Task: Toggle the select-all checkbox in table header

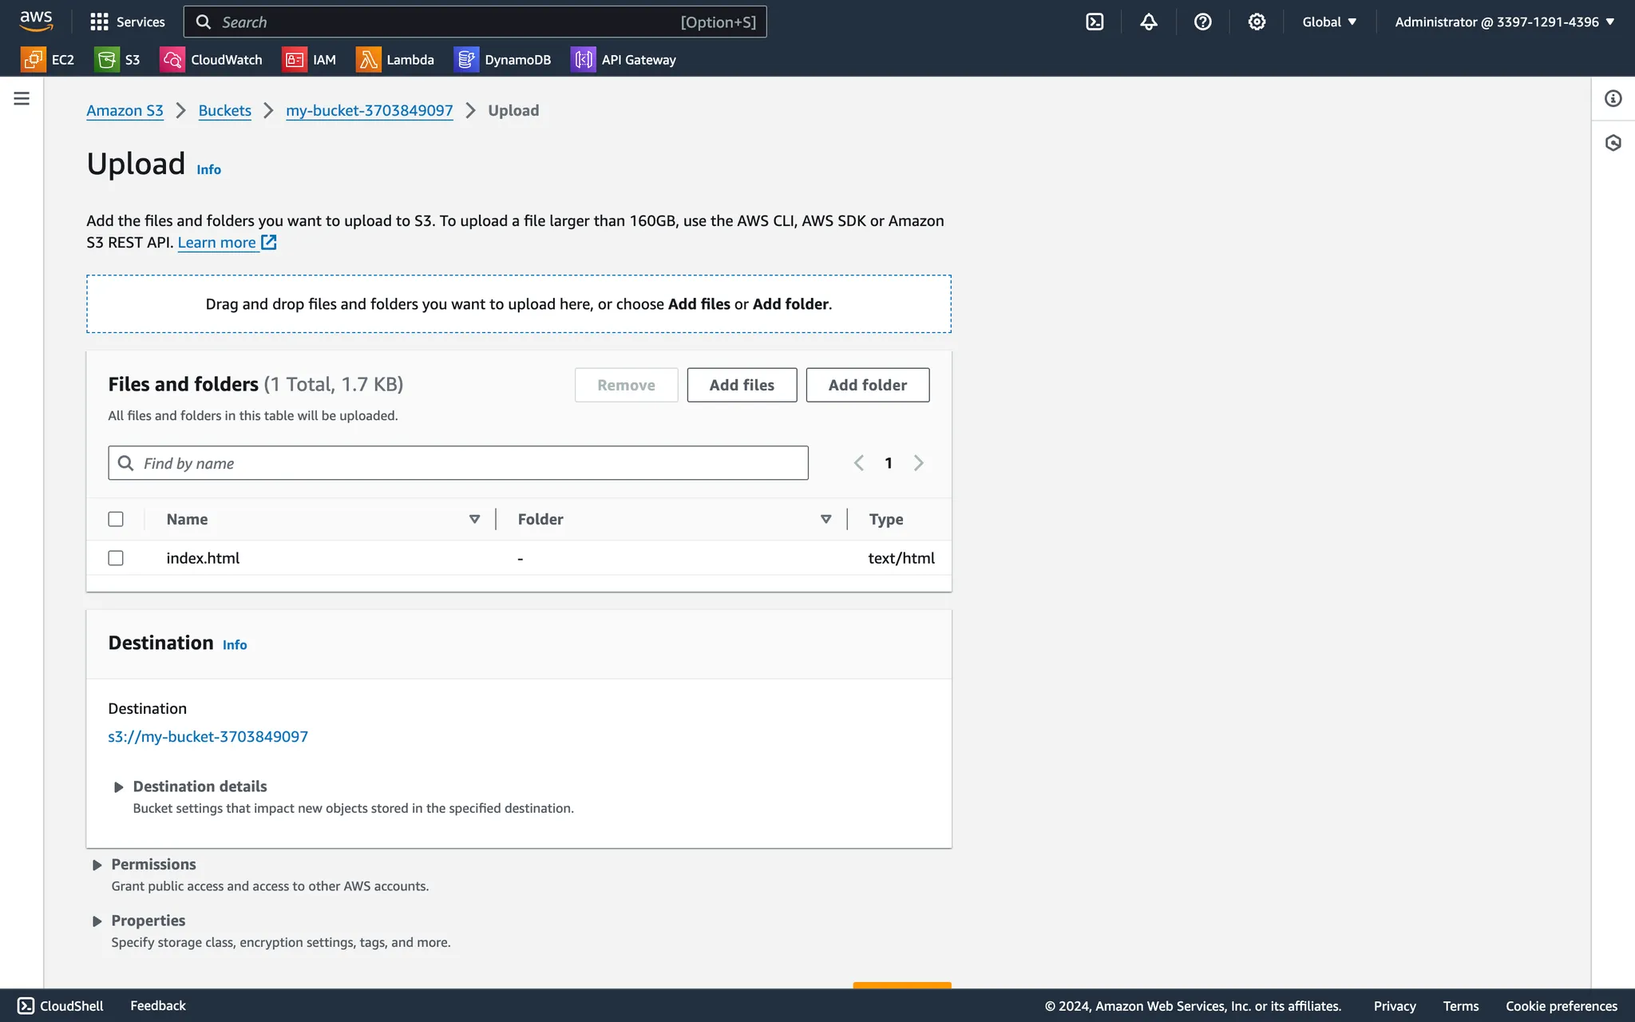Action: (x=116, y=519)
